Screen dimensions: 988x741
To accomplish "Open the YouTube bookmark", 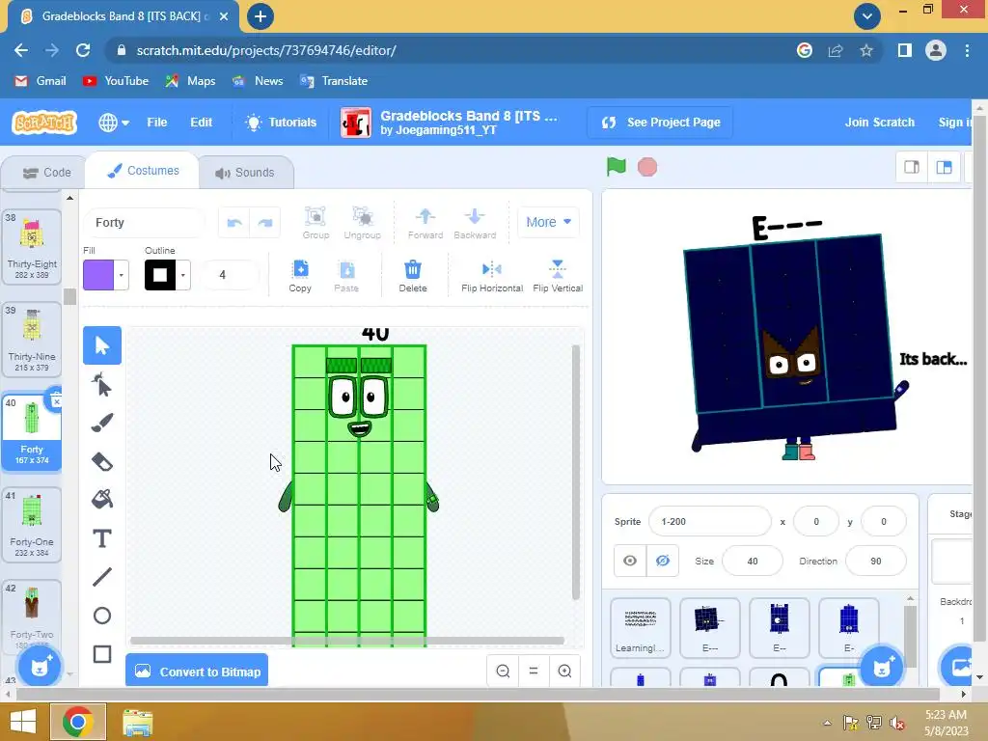I will pos(116,81).
